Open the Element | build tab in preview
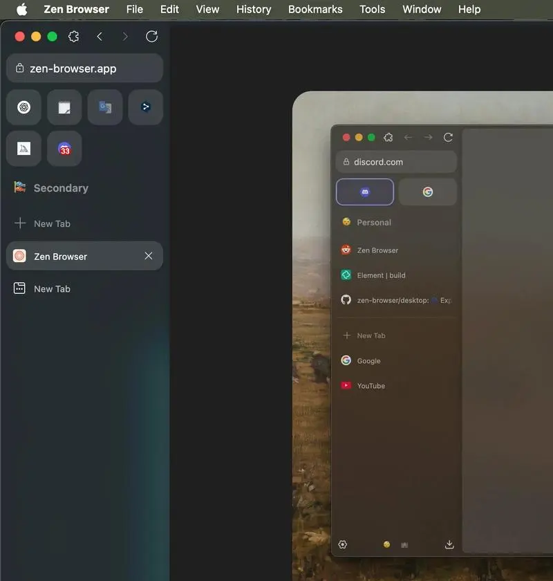The width and height of the screenshot is (553, 581). pos(396,275)
